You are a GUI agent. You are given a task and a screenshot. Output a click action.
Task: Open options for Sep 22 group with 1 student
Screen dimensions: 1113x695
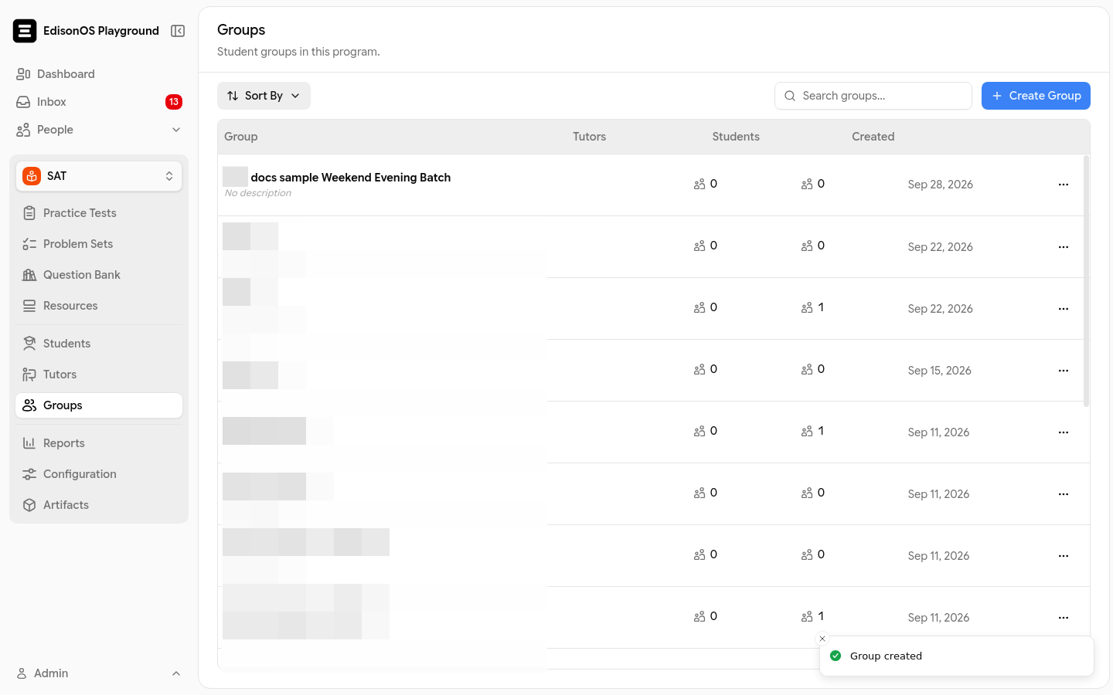[x=1064, y=309]
